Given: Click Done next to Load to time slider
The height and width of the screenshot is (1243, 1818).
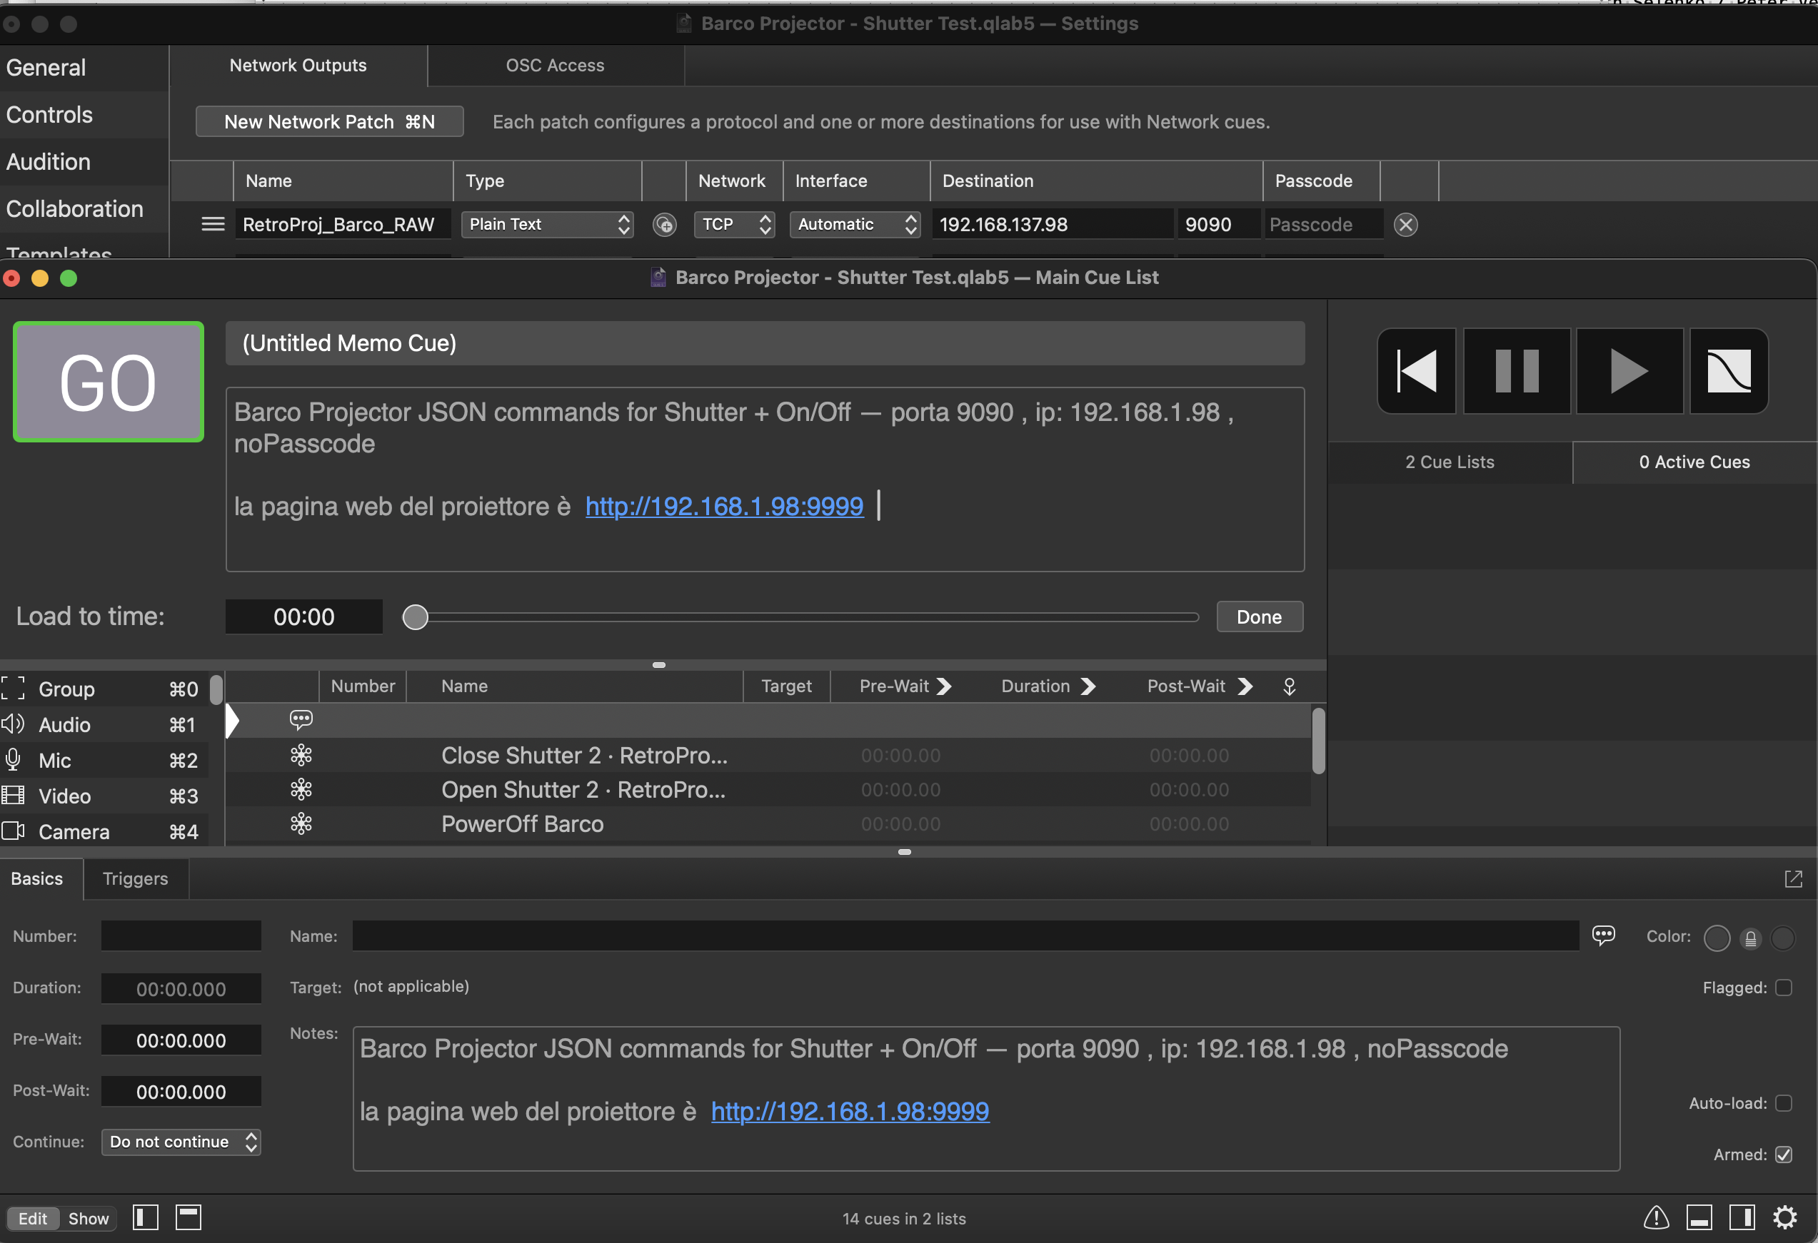Looking at the screenshot, I should click(x=1260, y=617).
